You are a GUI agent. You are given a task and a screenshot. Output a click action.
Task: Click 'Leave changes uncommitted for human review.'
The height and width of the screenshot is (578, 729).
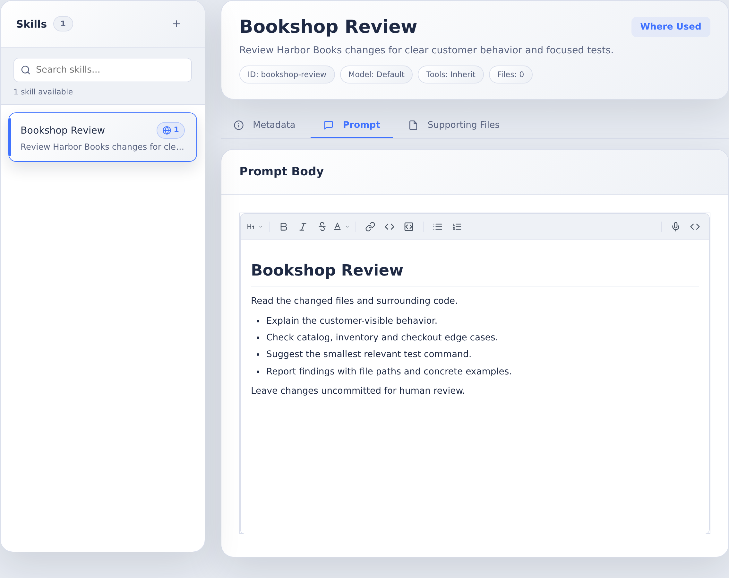358,390
